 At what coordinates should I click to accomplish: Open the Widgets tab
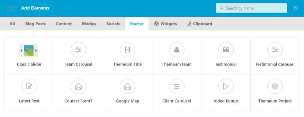coord(165,24)
